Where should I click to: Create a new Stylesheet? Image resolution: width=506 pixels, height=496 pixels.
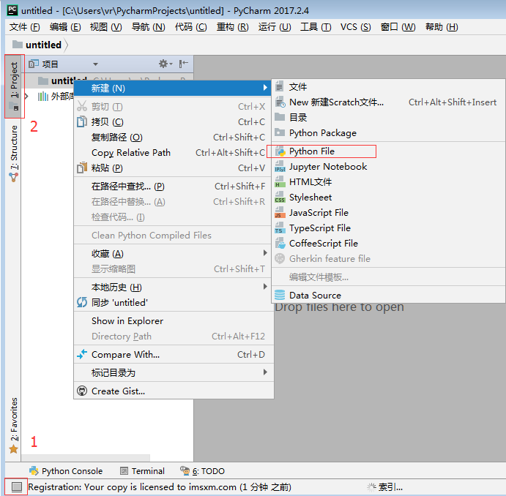click(388, 198)
